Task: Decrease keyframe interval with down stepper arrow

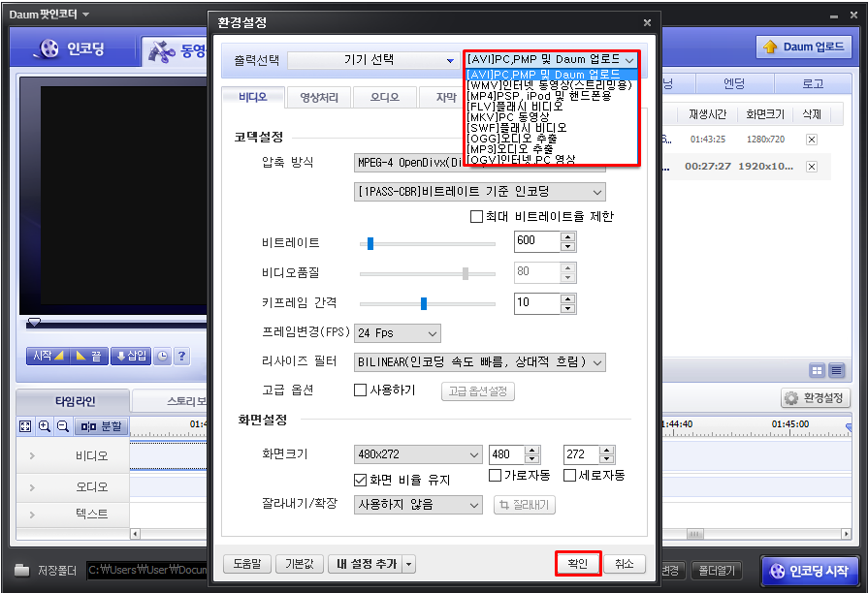Action: 568,309
